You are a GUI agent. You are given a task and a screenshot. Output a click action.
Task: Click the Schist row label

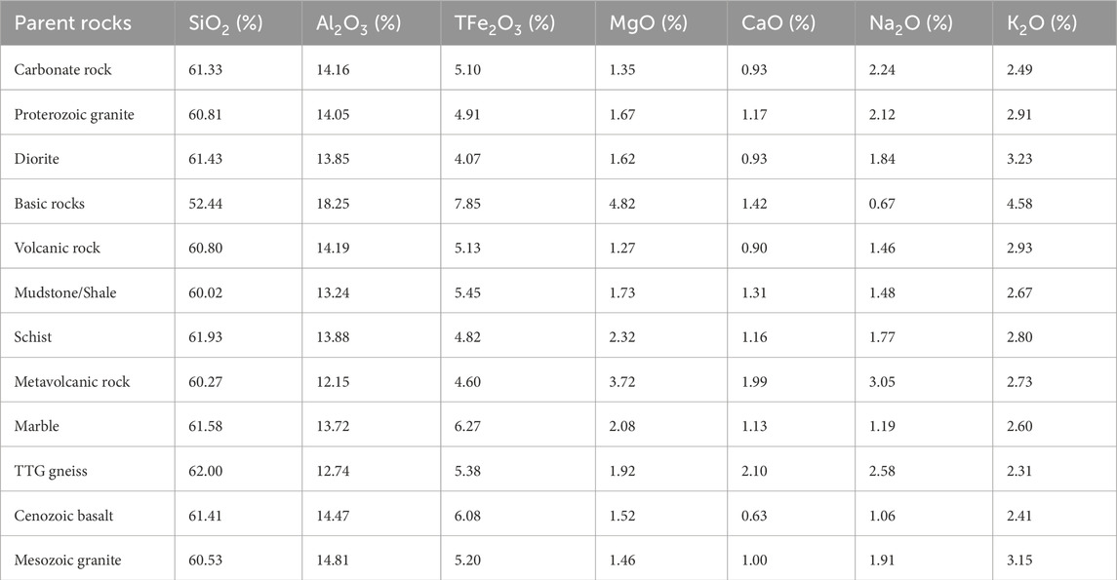(x=33, y=336)
